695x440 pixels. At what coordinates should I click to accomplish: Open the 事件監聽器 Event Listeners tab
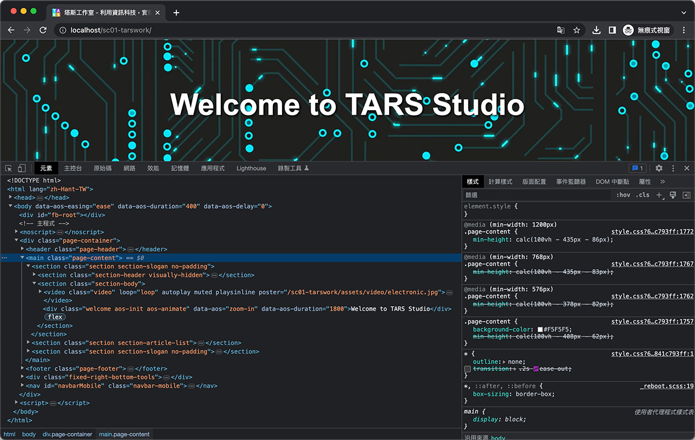[x=571, y=181]
